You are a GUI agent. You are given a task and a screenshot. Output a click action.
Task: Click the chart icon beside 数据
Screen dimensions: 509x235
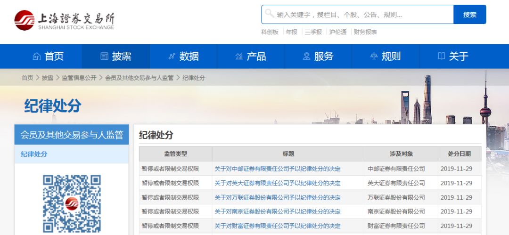(172, 56)
